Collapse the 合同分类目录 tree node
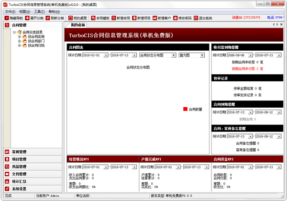 pos(14,32)
